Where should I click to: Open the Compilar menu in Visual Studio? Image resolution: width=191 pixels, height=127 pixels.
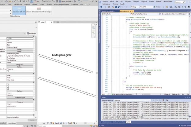[136, 2]
